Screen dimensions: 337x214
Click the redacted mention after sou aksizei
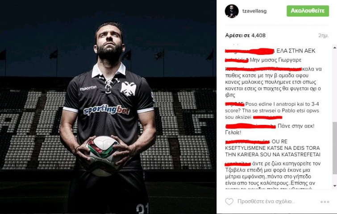tap(267, 117)
